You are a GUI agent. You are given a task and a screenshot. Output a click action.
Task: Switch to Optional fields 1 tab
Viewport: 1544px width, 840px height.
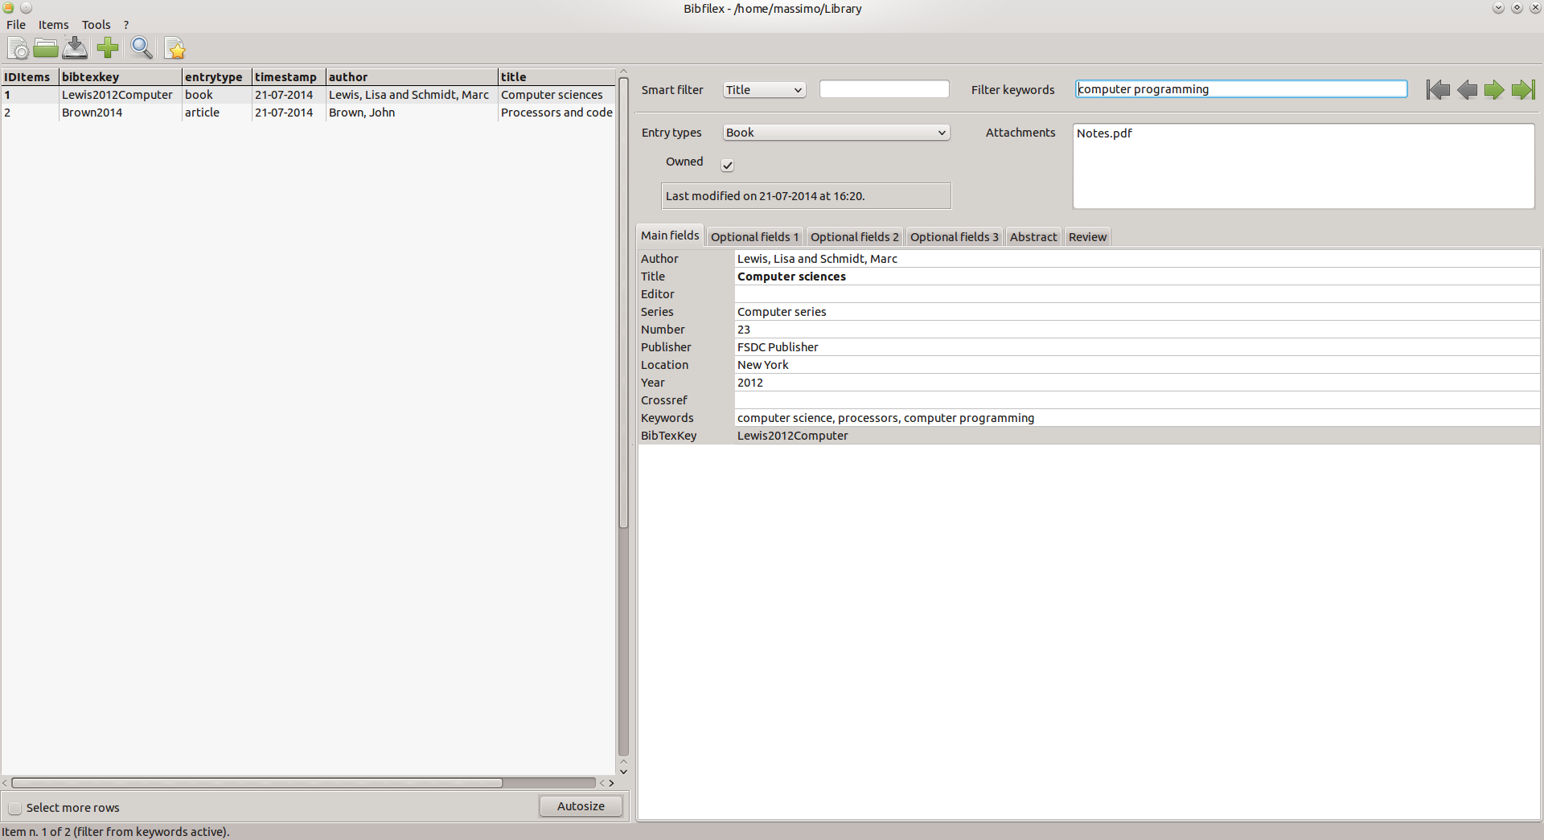click(754, 236)
